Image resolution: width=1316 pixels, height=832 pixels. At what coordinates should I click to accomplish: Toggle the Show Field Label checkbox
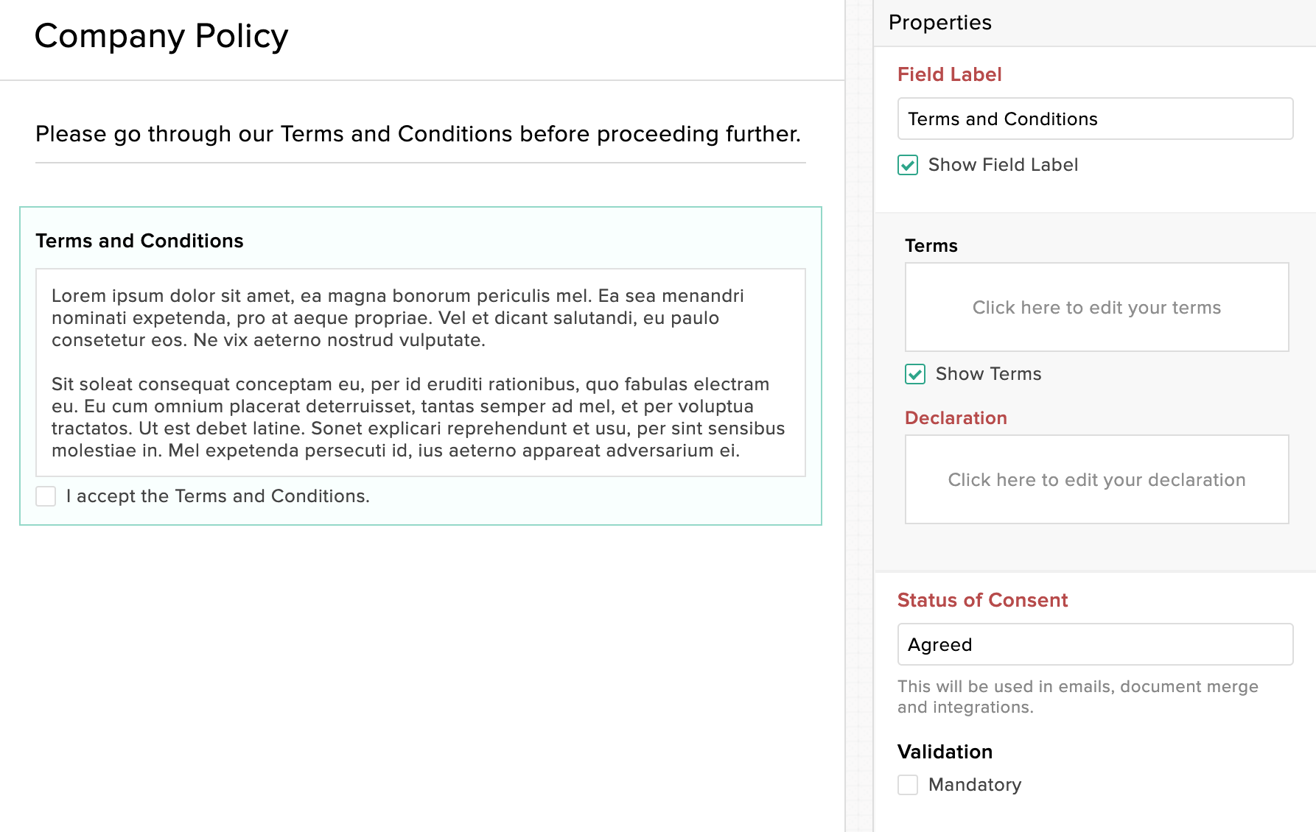coord(908,165)
